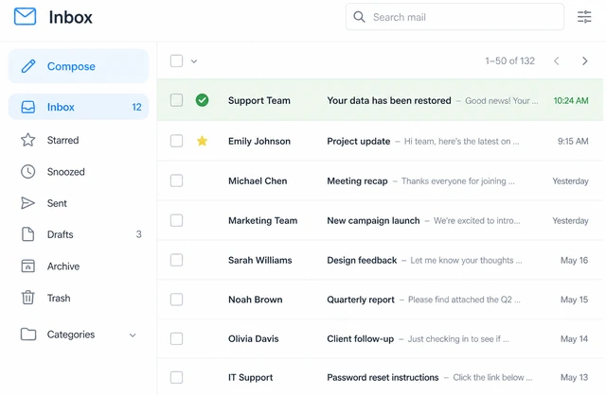The image size is (606, 395).
Task: Click the '1–50 of 132' page counter
Action: pos(509,60)
